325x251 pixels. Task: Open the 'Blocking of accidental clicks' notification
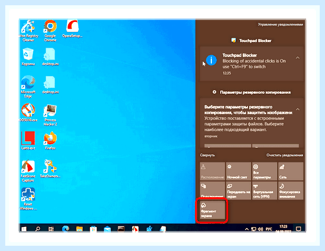coord(252,64)
